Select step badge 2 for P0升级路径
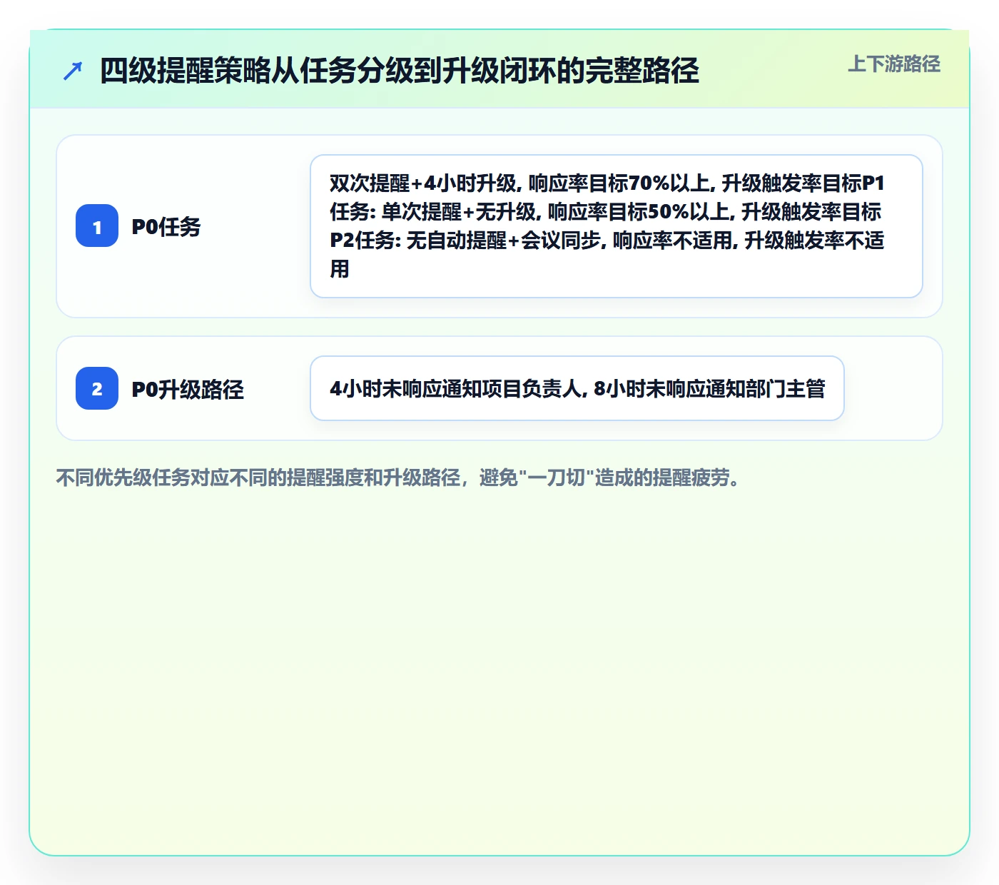The height and width of the screenshot is (885, 999). 97,388
